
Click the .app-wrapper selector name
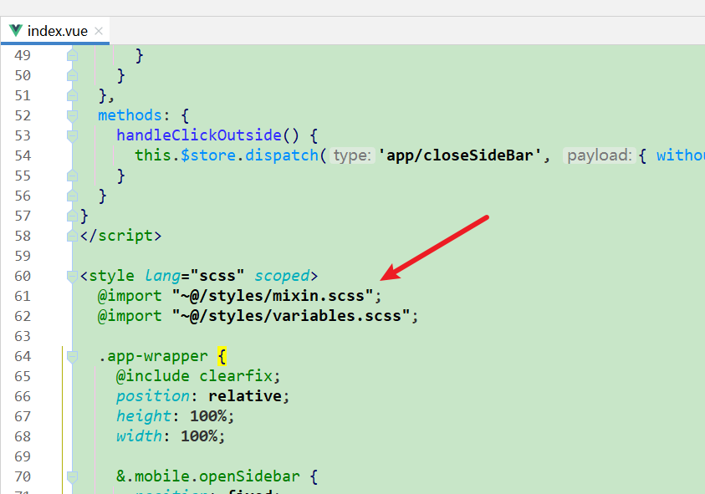[x=154, y=355]
